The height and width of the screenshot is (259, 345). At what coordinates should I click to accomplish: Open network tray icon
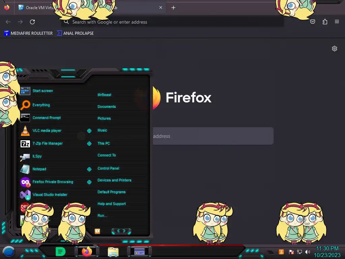pos(300,252)
